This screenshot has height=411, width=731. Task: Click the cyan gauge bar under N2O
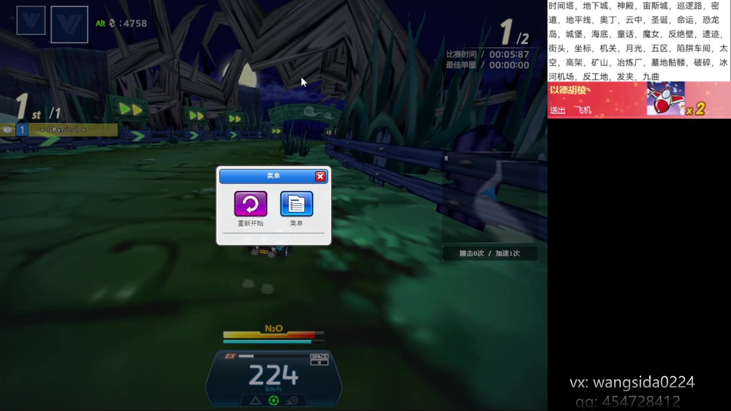click(x=267, y=342)
